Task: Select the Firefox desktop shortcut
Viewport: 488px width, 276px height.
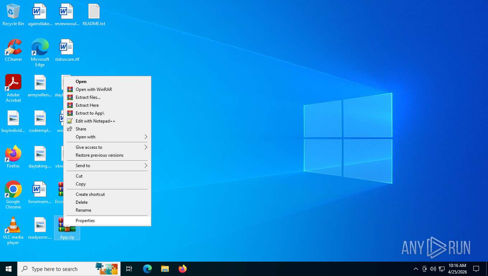Action: (13, 157)
